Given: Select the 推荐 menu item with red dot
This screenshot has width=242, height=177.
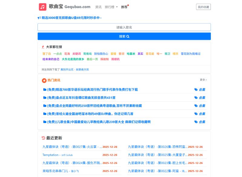Looking at the screenshot, I should (x=124, y=7).
